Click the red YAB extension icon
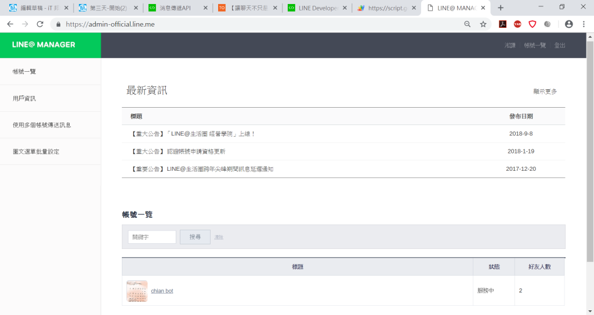This screenshot has height=315, width=594. (x=517, y=24)
